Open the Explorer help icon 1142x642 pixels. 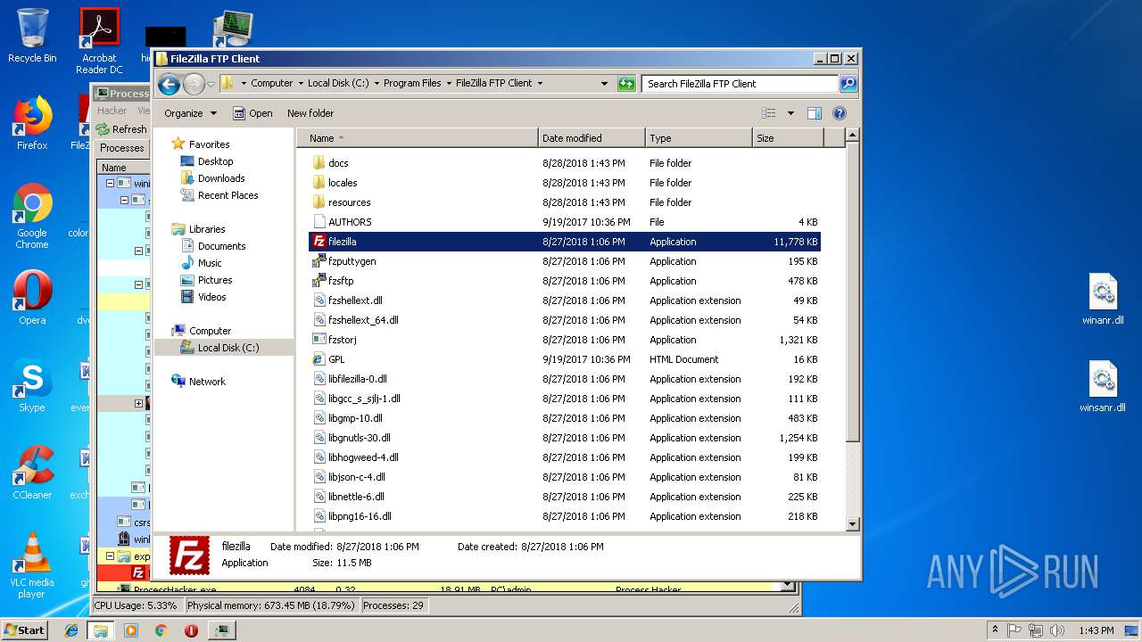coord(839,113)
